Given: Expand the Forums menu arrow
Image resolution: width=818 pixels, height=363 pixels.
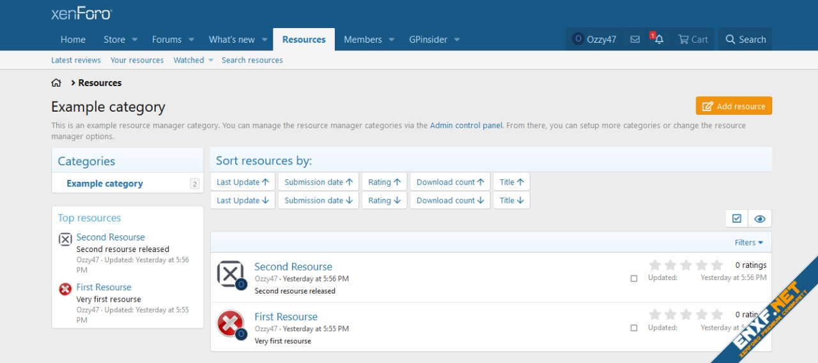Looking at the screenshot, I should 191,40.
